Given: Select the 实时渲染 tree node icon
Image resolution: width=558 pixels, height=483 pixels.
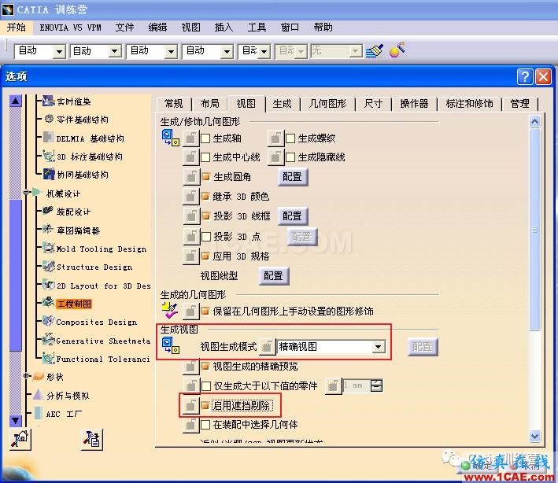Looking at the screenshot, I should pos(48,101).
